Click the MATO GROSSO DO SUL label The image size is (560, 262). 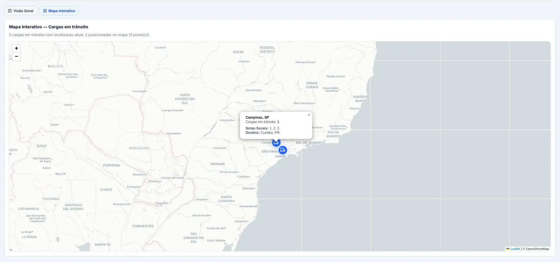(185, 99)
